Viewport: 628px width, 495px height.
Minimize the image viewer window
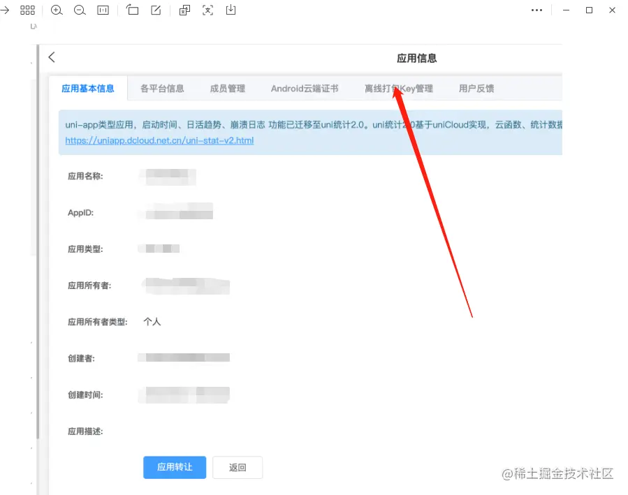tap(566, 10)
